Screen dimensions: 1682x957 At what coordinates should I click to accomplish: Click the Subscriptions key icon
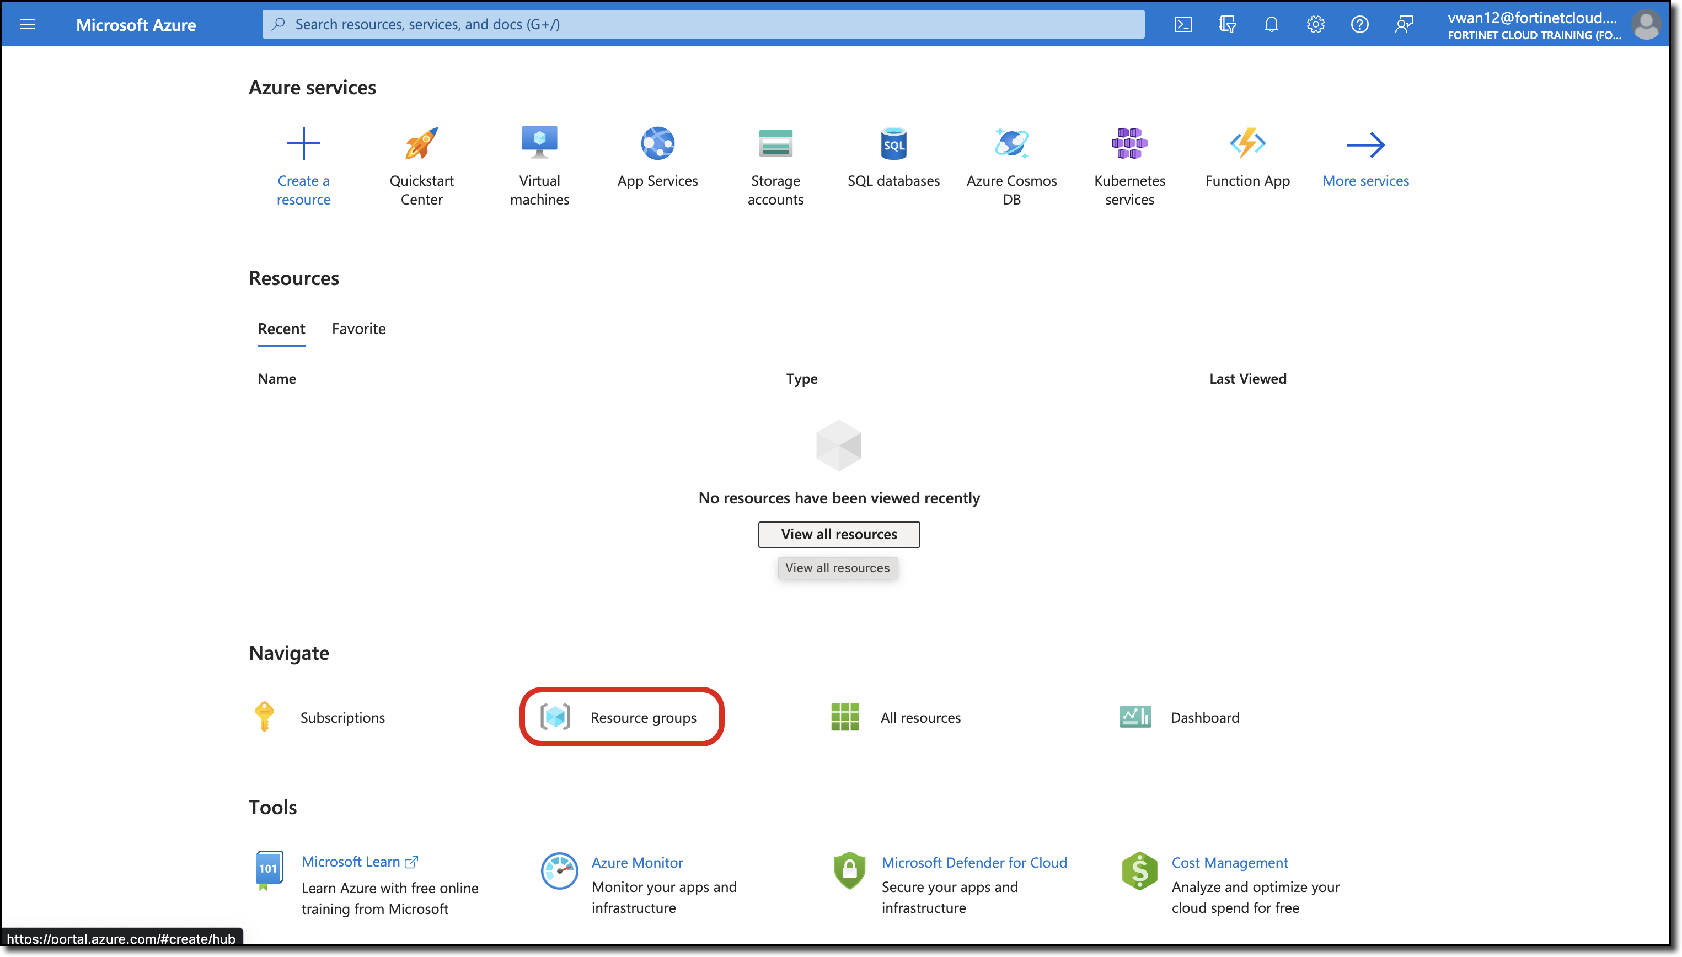[264, 717]
